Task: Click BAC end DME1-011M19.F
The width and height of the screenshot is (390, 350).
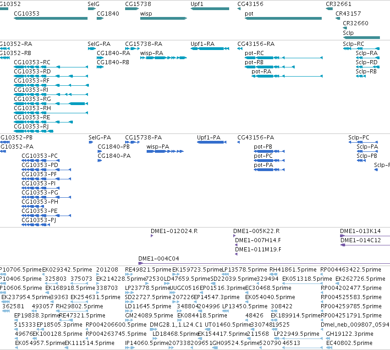Action: point(236,254)
